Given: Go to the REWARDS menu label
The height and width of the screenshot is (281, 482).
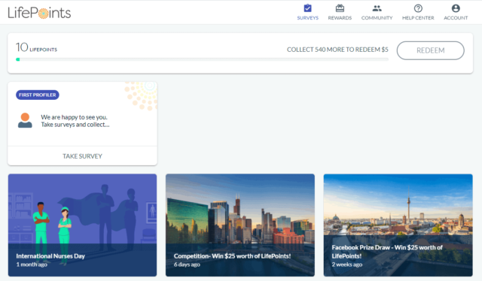Looking at the screenshot, I should (340, 18).
